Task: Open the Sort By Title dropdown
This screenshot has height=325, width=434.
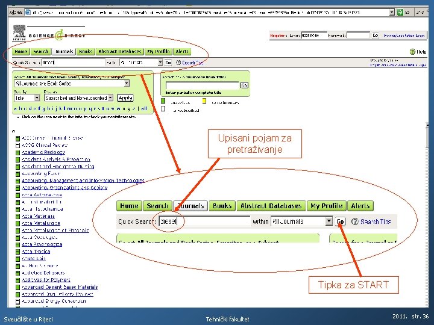Action: click(37, 98)
